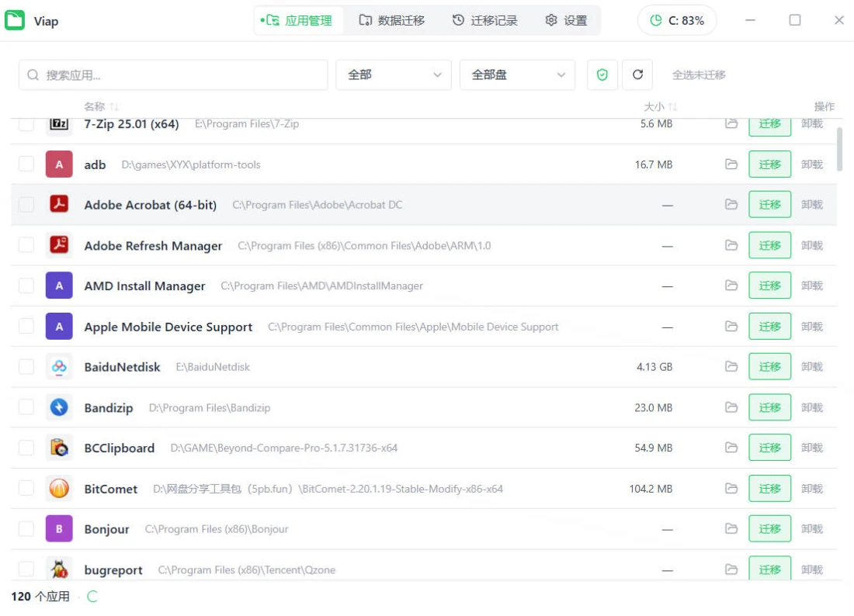This screenshot has width=854, height=616.
Task: Sort the list by 名称 column
Action: tap(101, 106)
